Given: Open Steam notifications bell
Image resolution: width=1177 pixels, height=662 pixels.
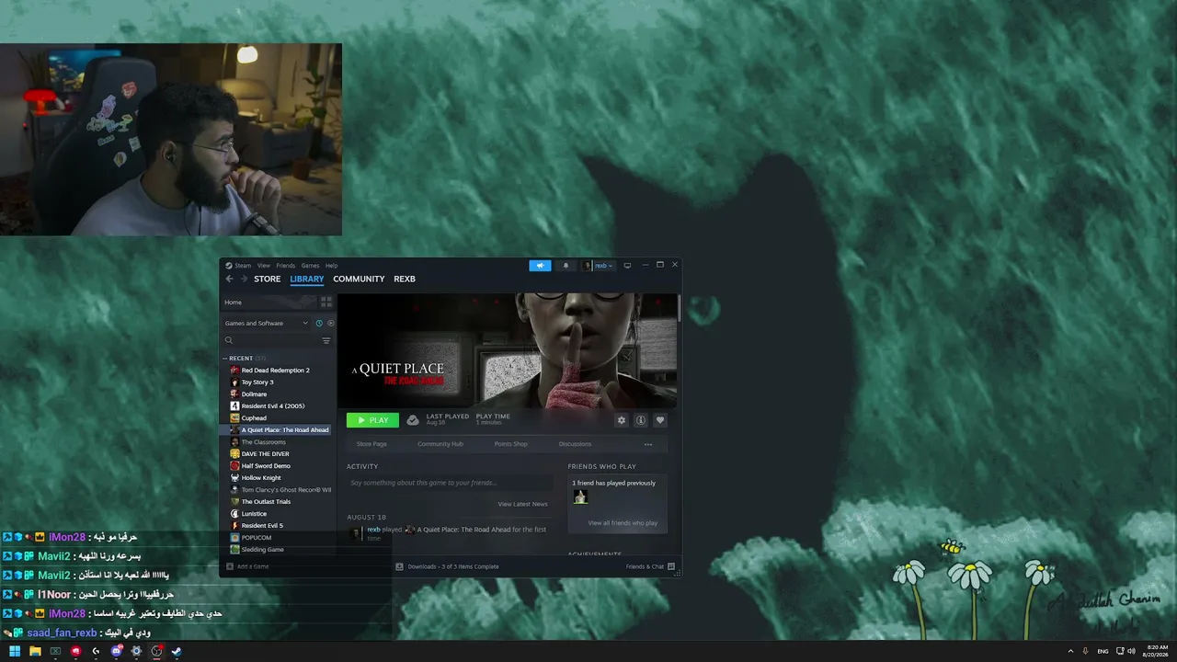Looking at the screenshot, I should click(x=566, y=266).
